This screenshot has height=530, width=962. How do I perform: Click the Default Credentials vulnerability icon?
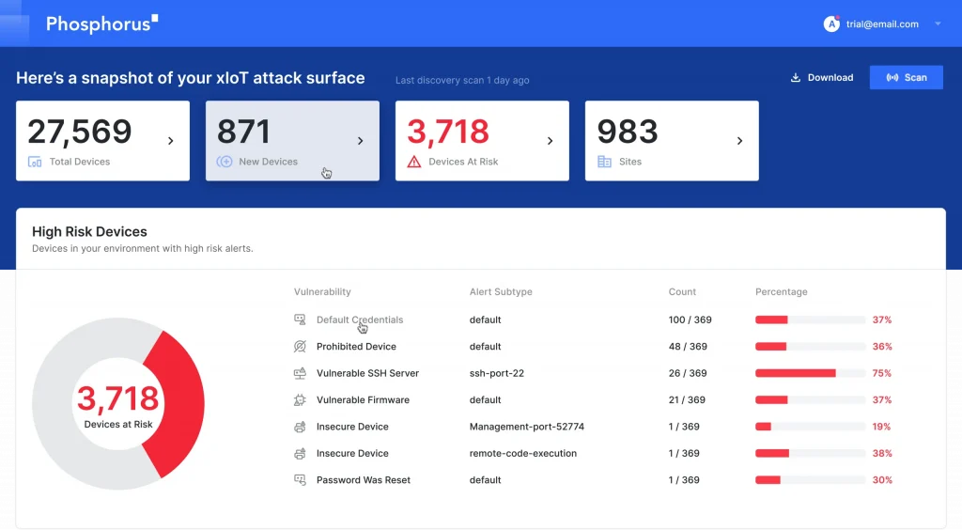(x=300, y=320)
